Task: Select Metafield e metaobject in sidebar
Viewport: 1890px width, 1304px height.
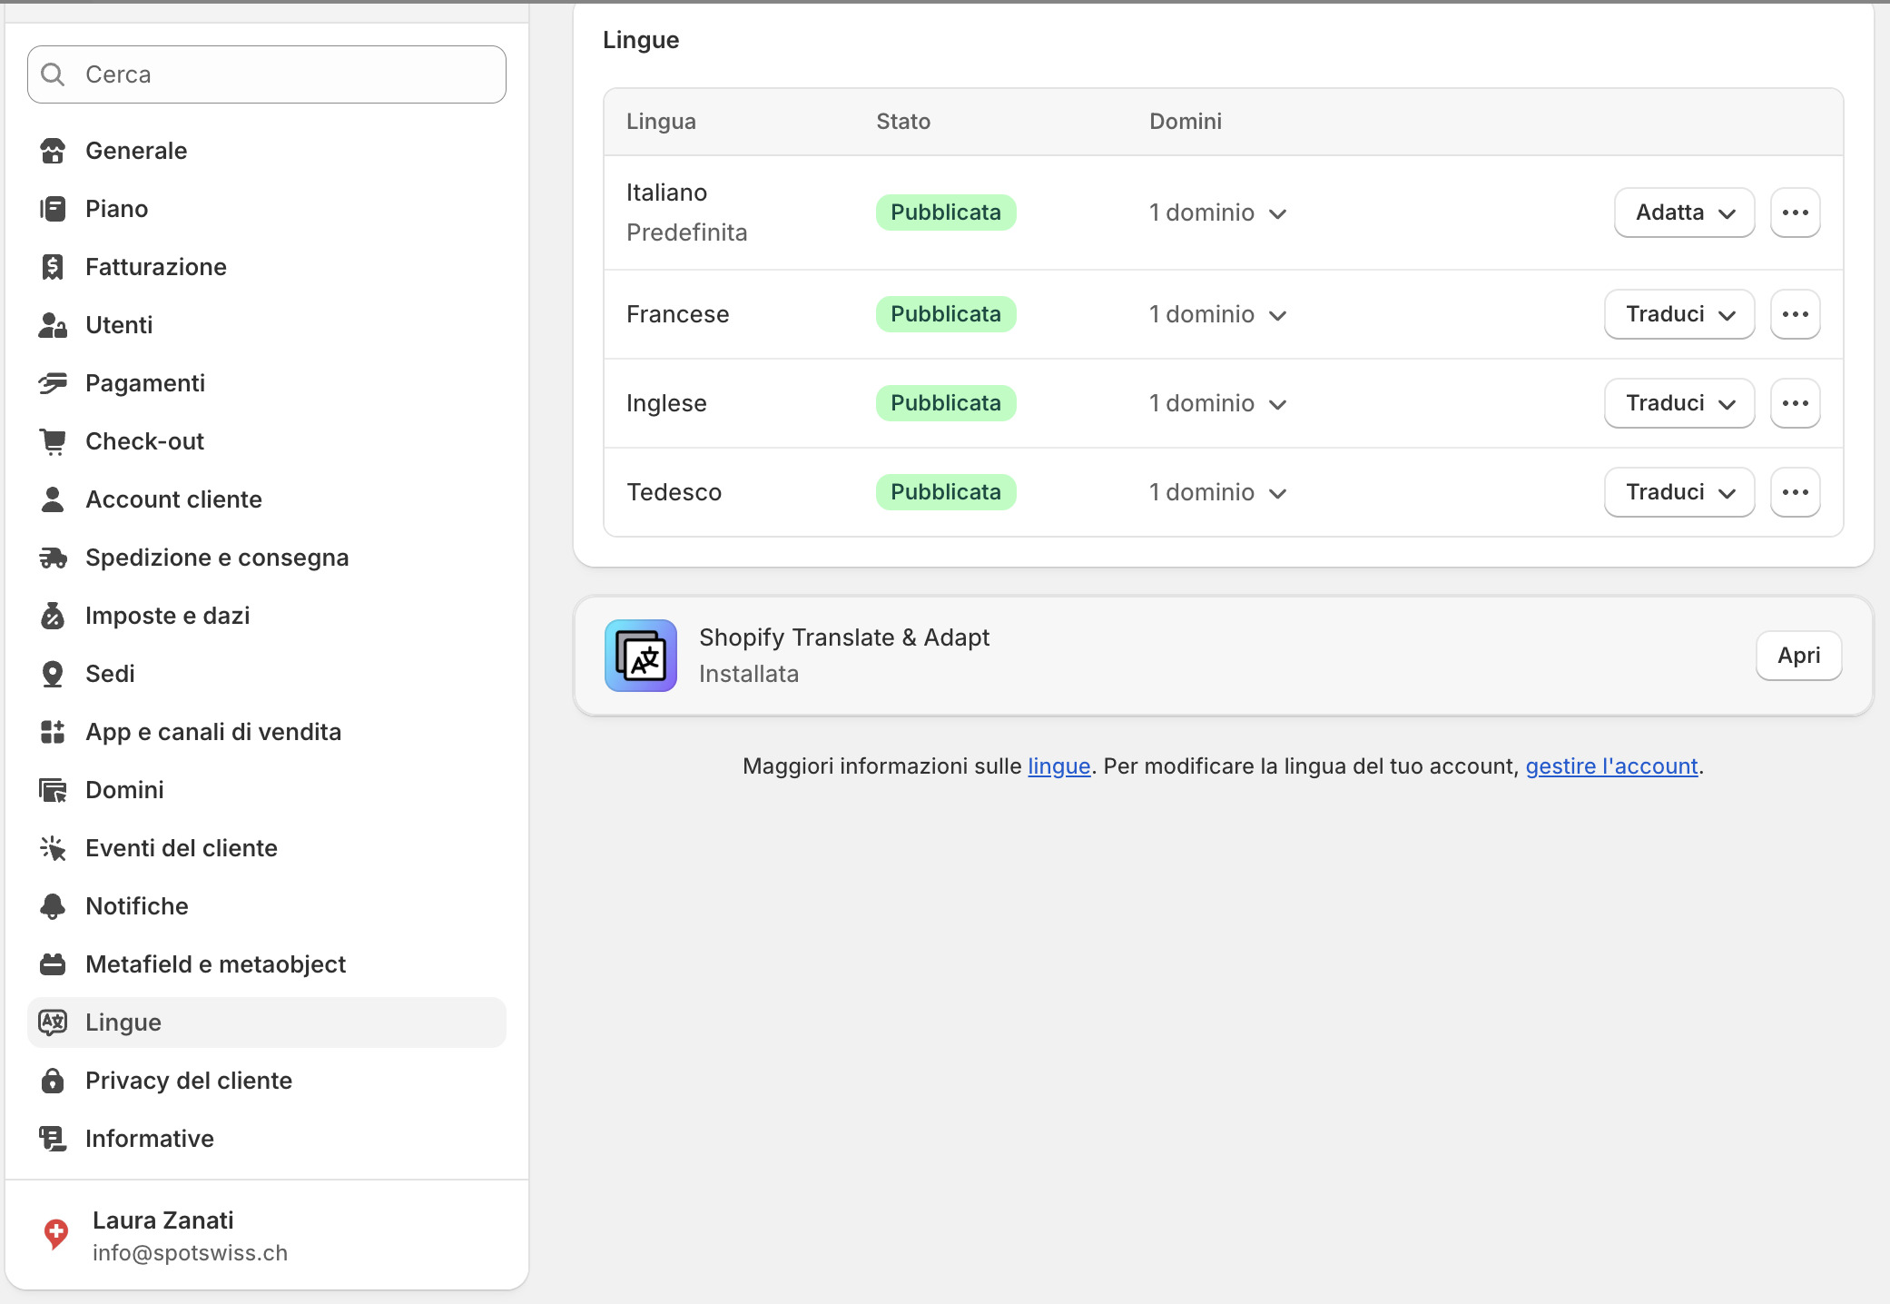Action: (215, 964)
